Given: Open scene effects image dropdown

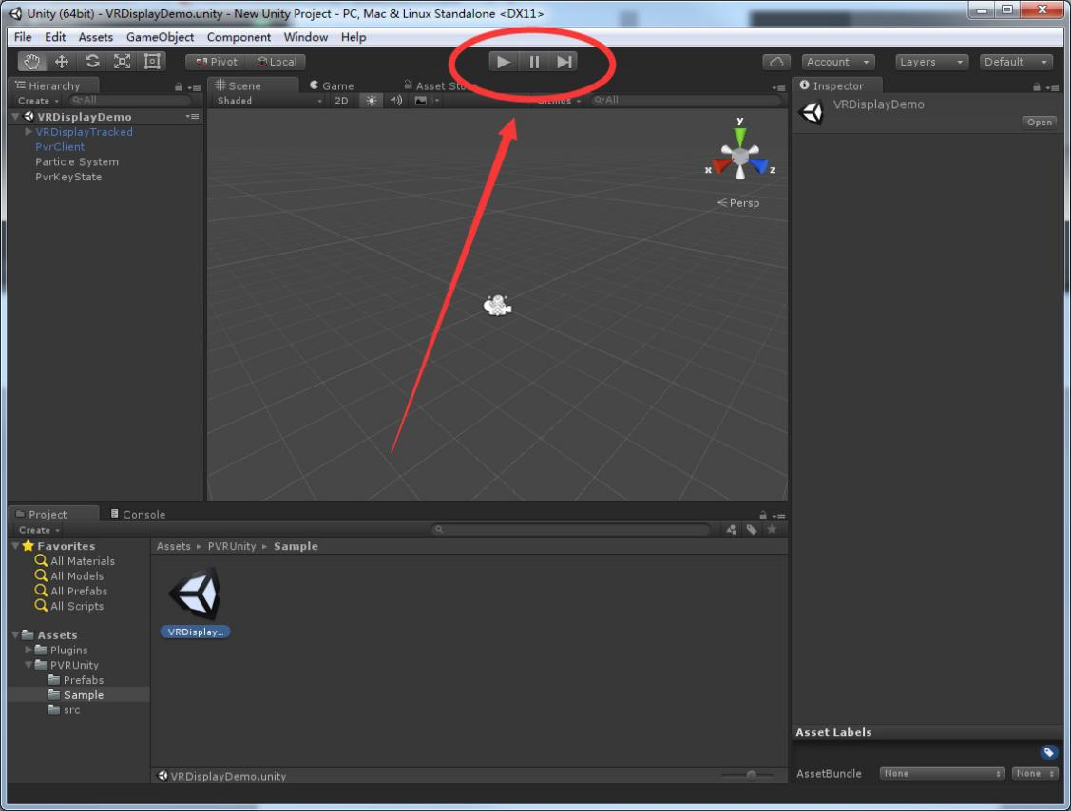Looking at the screenshot, I should (x=426, y=101).
